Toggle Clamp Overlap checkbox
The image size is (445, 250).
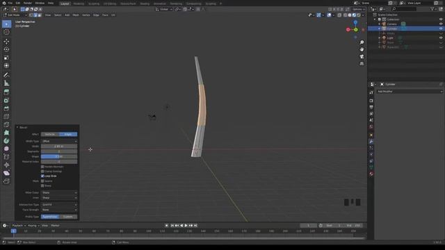click(42, 172)
